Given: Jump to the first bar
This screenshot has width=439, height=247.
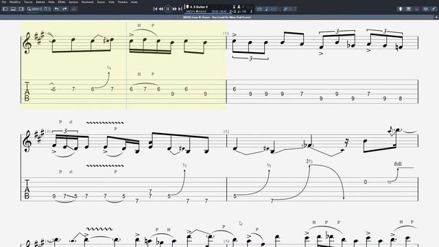Looking at the screenshot, I should [156, 9].
